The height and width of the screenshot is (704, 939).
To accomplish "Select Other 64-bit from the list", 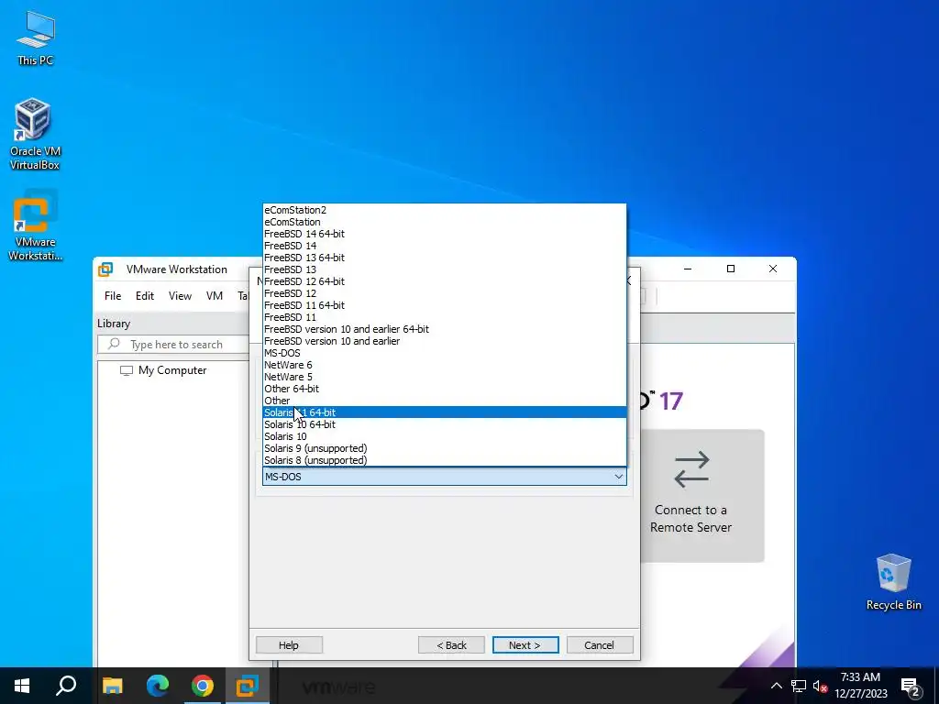I will [445, 389].
